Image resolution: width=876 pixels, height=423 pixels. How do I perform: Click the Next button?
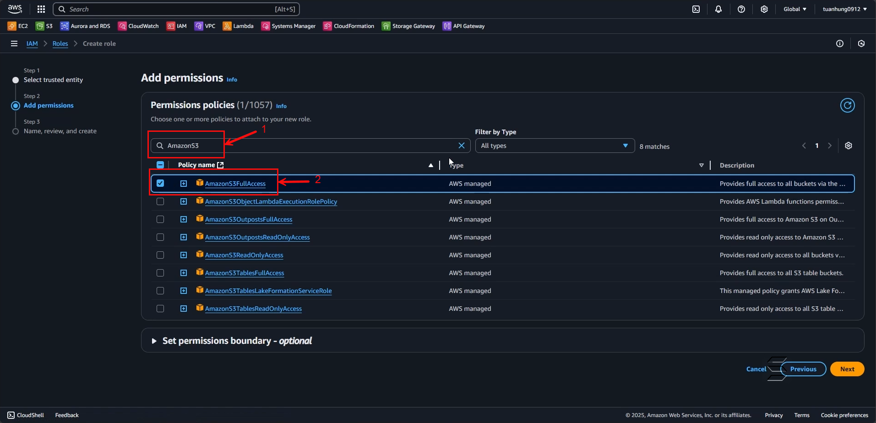click(x=847, y=369)
